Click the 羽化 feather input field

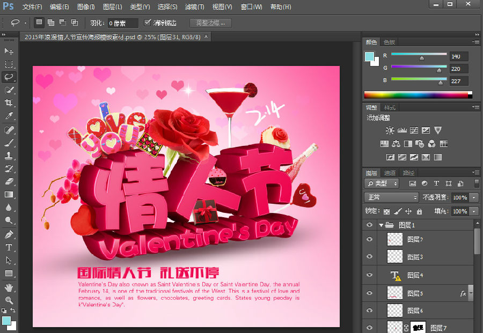(122, 23)
